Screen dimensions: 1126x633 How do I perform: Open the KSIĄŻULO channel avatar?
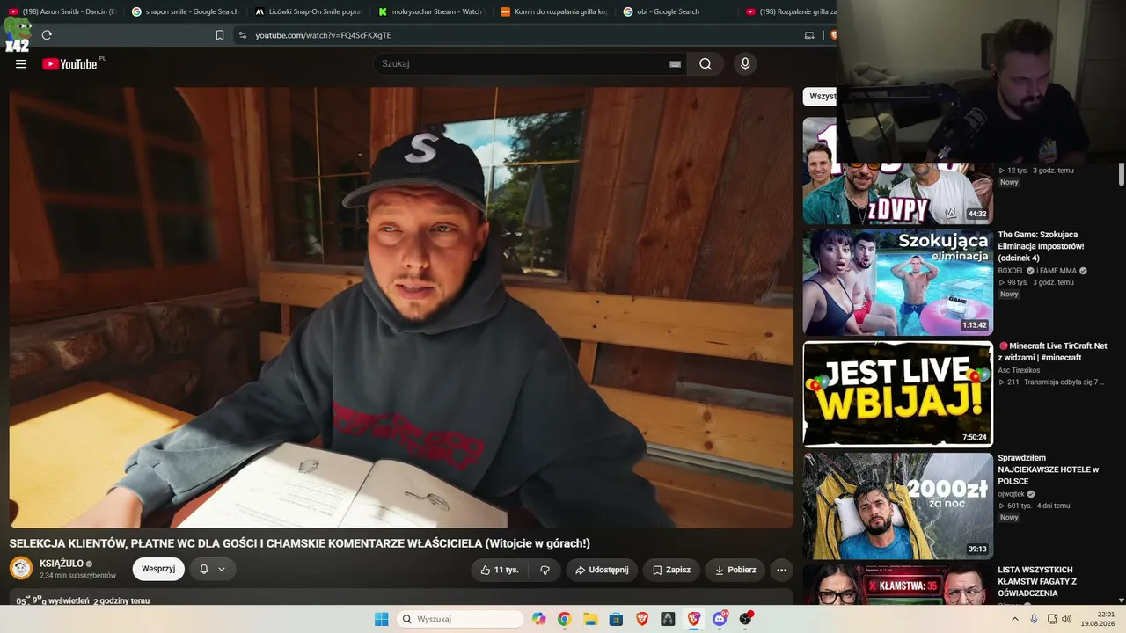pyautogui.click(x=21, y=568)
